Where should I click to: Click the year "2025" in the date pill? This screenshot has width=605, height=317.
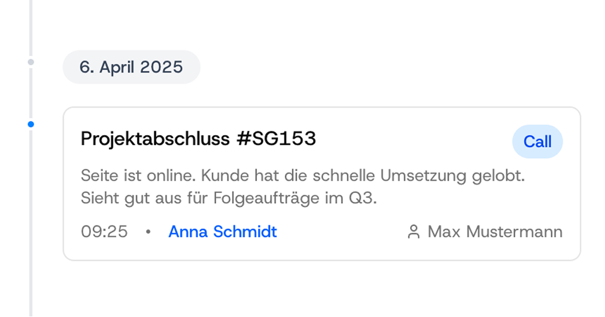(161, 67)
